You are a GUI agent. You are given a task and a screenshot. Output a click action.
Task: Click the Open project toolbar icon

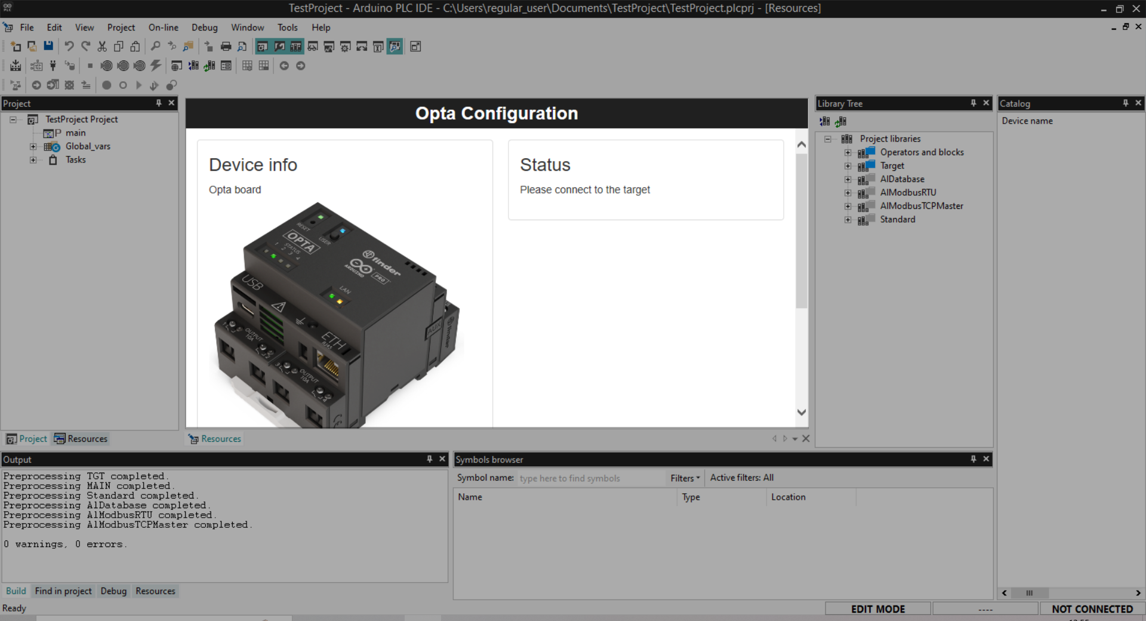click(x=32, y=47)
